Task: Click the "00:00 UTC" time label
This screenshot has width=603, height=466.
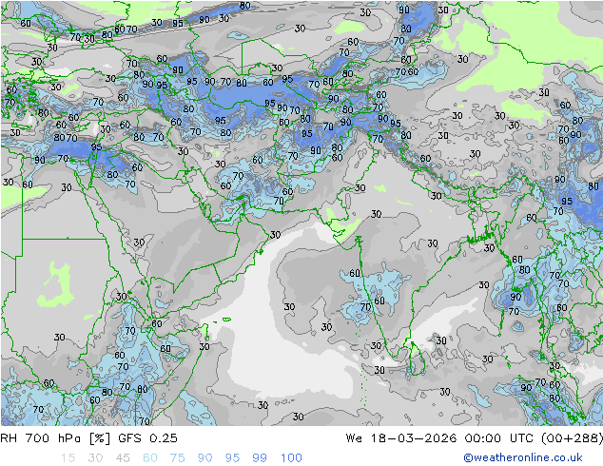Action: pyautogui.click(x=498, y=438)
